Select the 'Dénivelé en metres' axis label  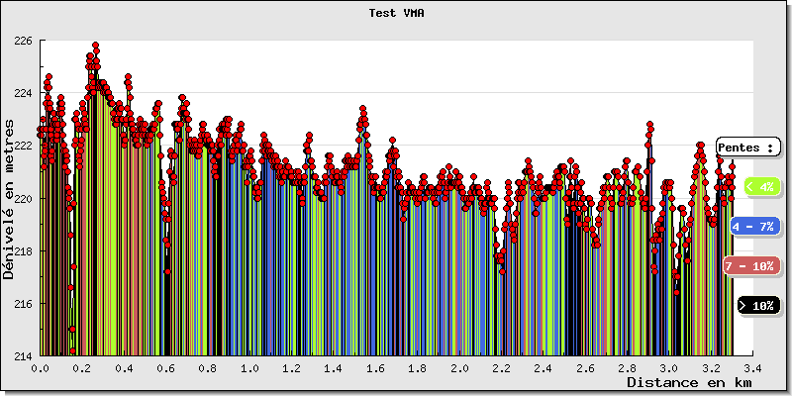point(10,198)
